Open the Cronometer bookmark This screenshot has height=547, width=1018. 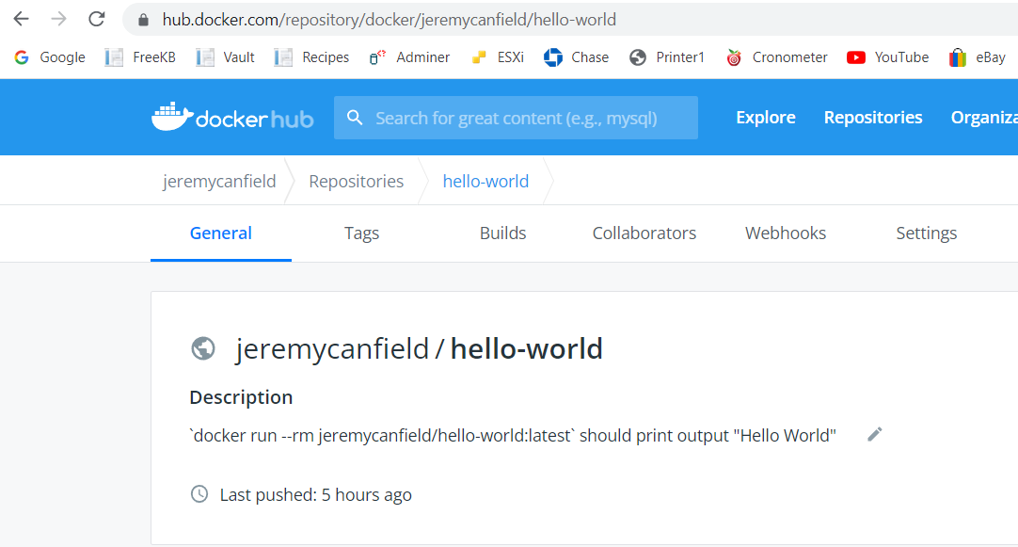click(x=776, y=57)
